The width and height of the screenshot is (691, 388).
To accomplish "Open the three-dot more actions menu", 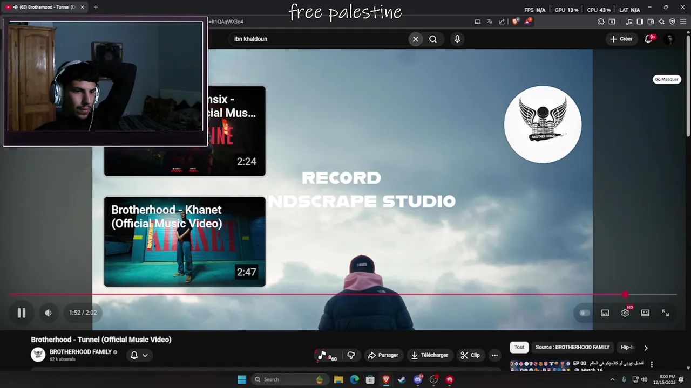I will click(494, 355).
